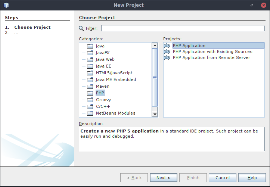The height and width of the screenshot is (187, 270).
Task: Select the Groovy category
Action: tap(103, 100)
